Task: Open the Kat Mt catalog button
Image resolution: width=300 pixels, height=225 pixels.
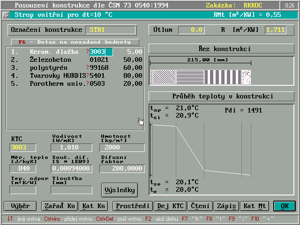Action: 255,206
